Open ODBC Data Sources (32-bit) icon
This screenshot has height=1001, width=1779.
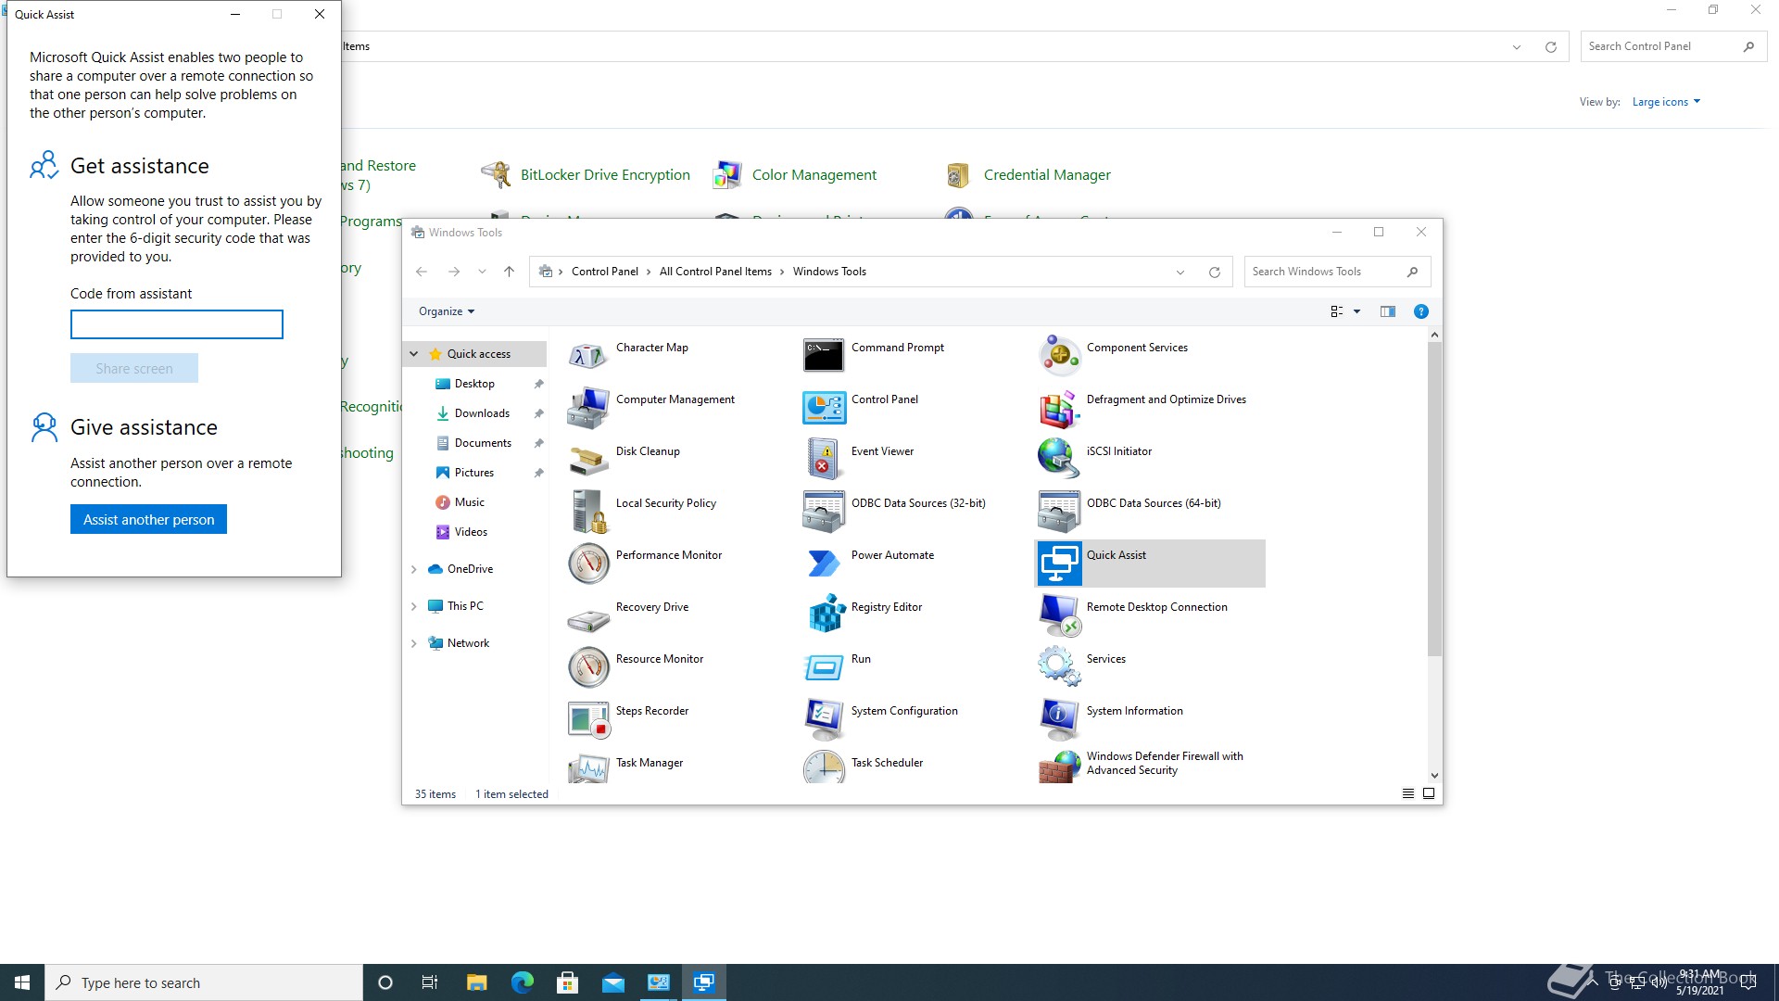(824, 511)
